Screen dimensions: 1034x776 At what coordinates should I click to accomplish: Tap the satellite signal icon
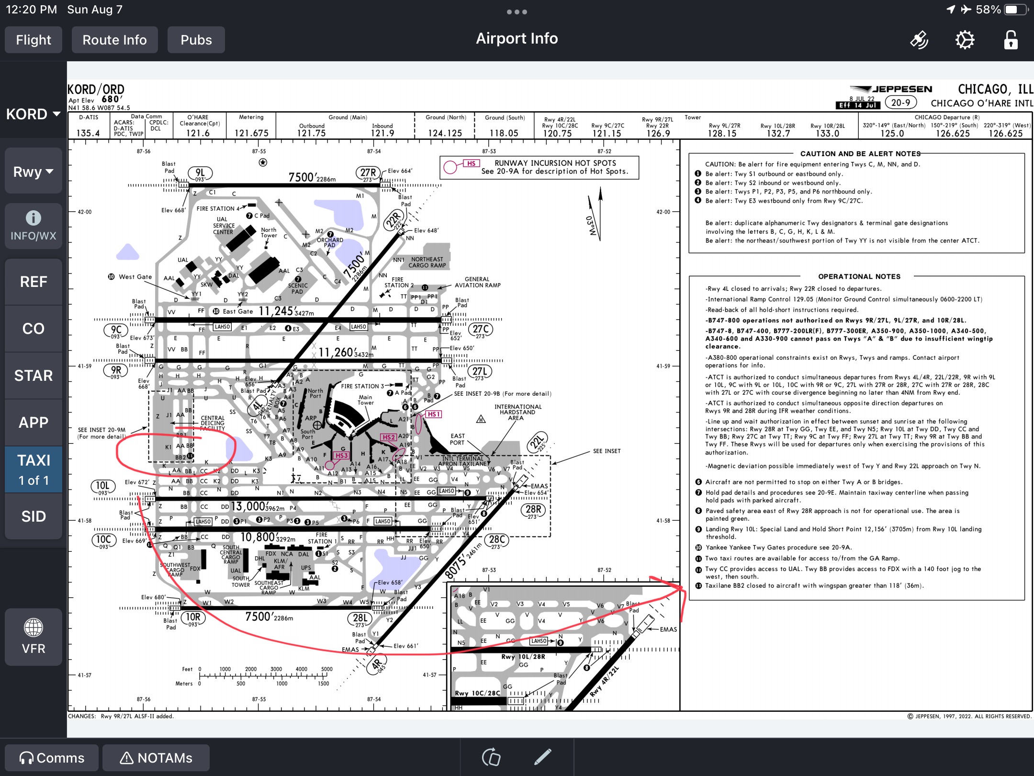click(919, 40)
